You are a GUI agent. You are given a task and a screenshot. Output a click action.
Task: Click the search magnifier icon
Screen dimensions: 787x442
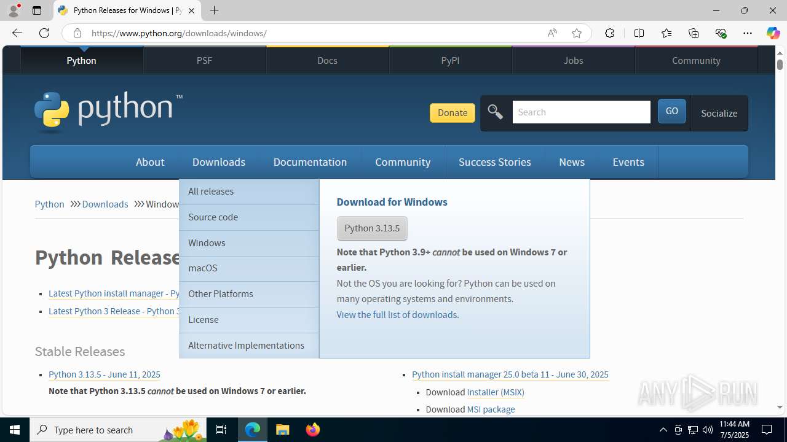point(496,112)
